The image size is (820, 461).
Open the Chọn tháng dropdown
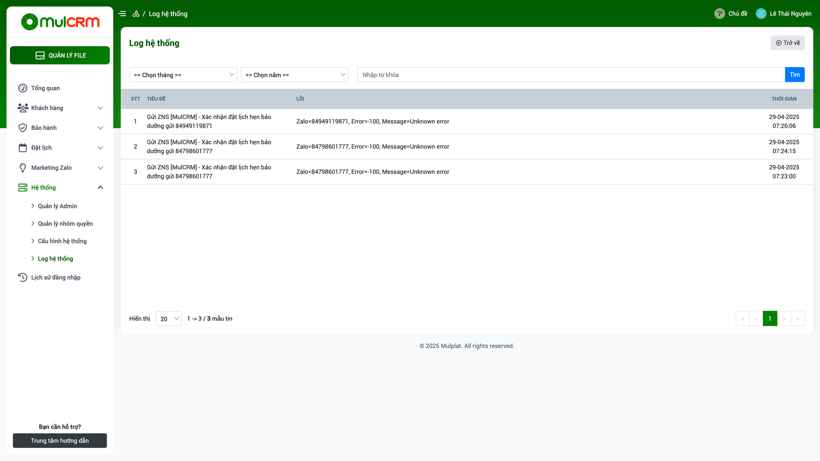pyautogui.click(x=183, y=75)
